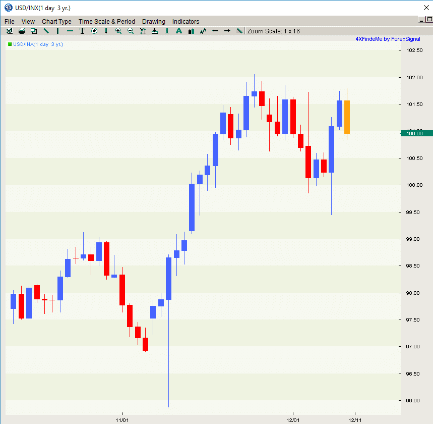Click the Zoom Scale: 1 x 16 text
The height and width of the screenshot is (424, 433).
[x=273, y=31]
